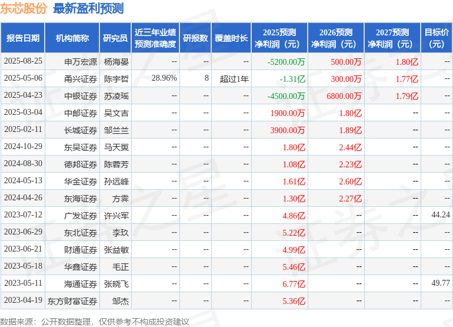The height and width of the screenshot is (327, 453).
Task: Select the 2027预测净利润 column header
Action: pos(392,38)
